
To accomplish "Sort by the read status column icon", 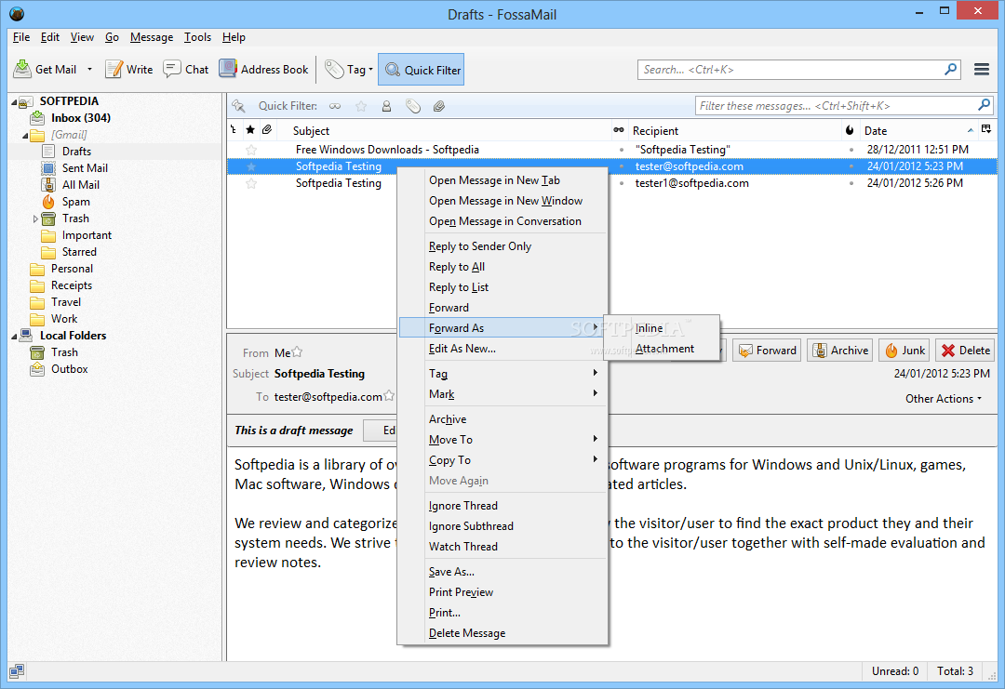I will (619, 130).
